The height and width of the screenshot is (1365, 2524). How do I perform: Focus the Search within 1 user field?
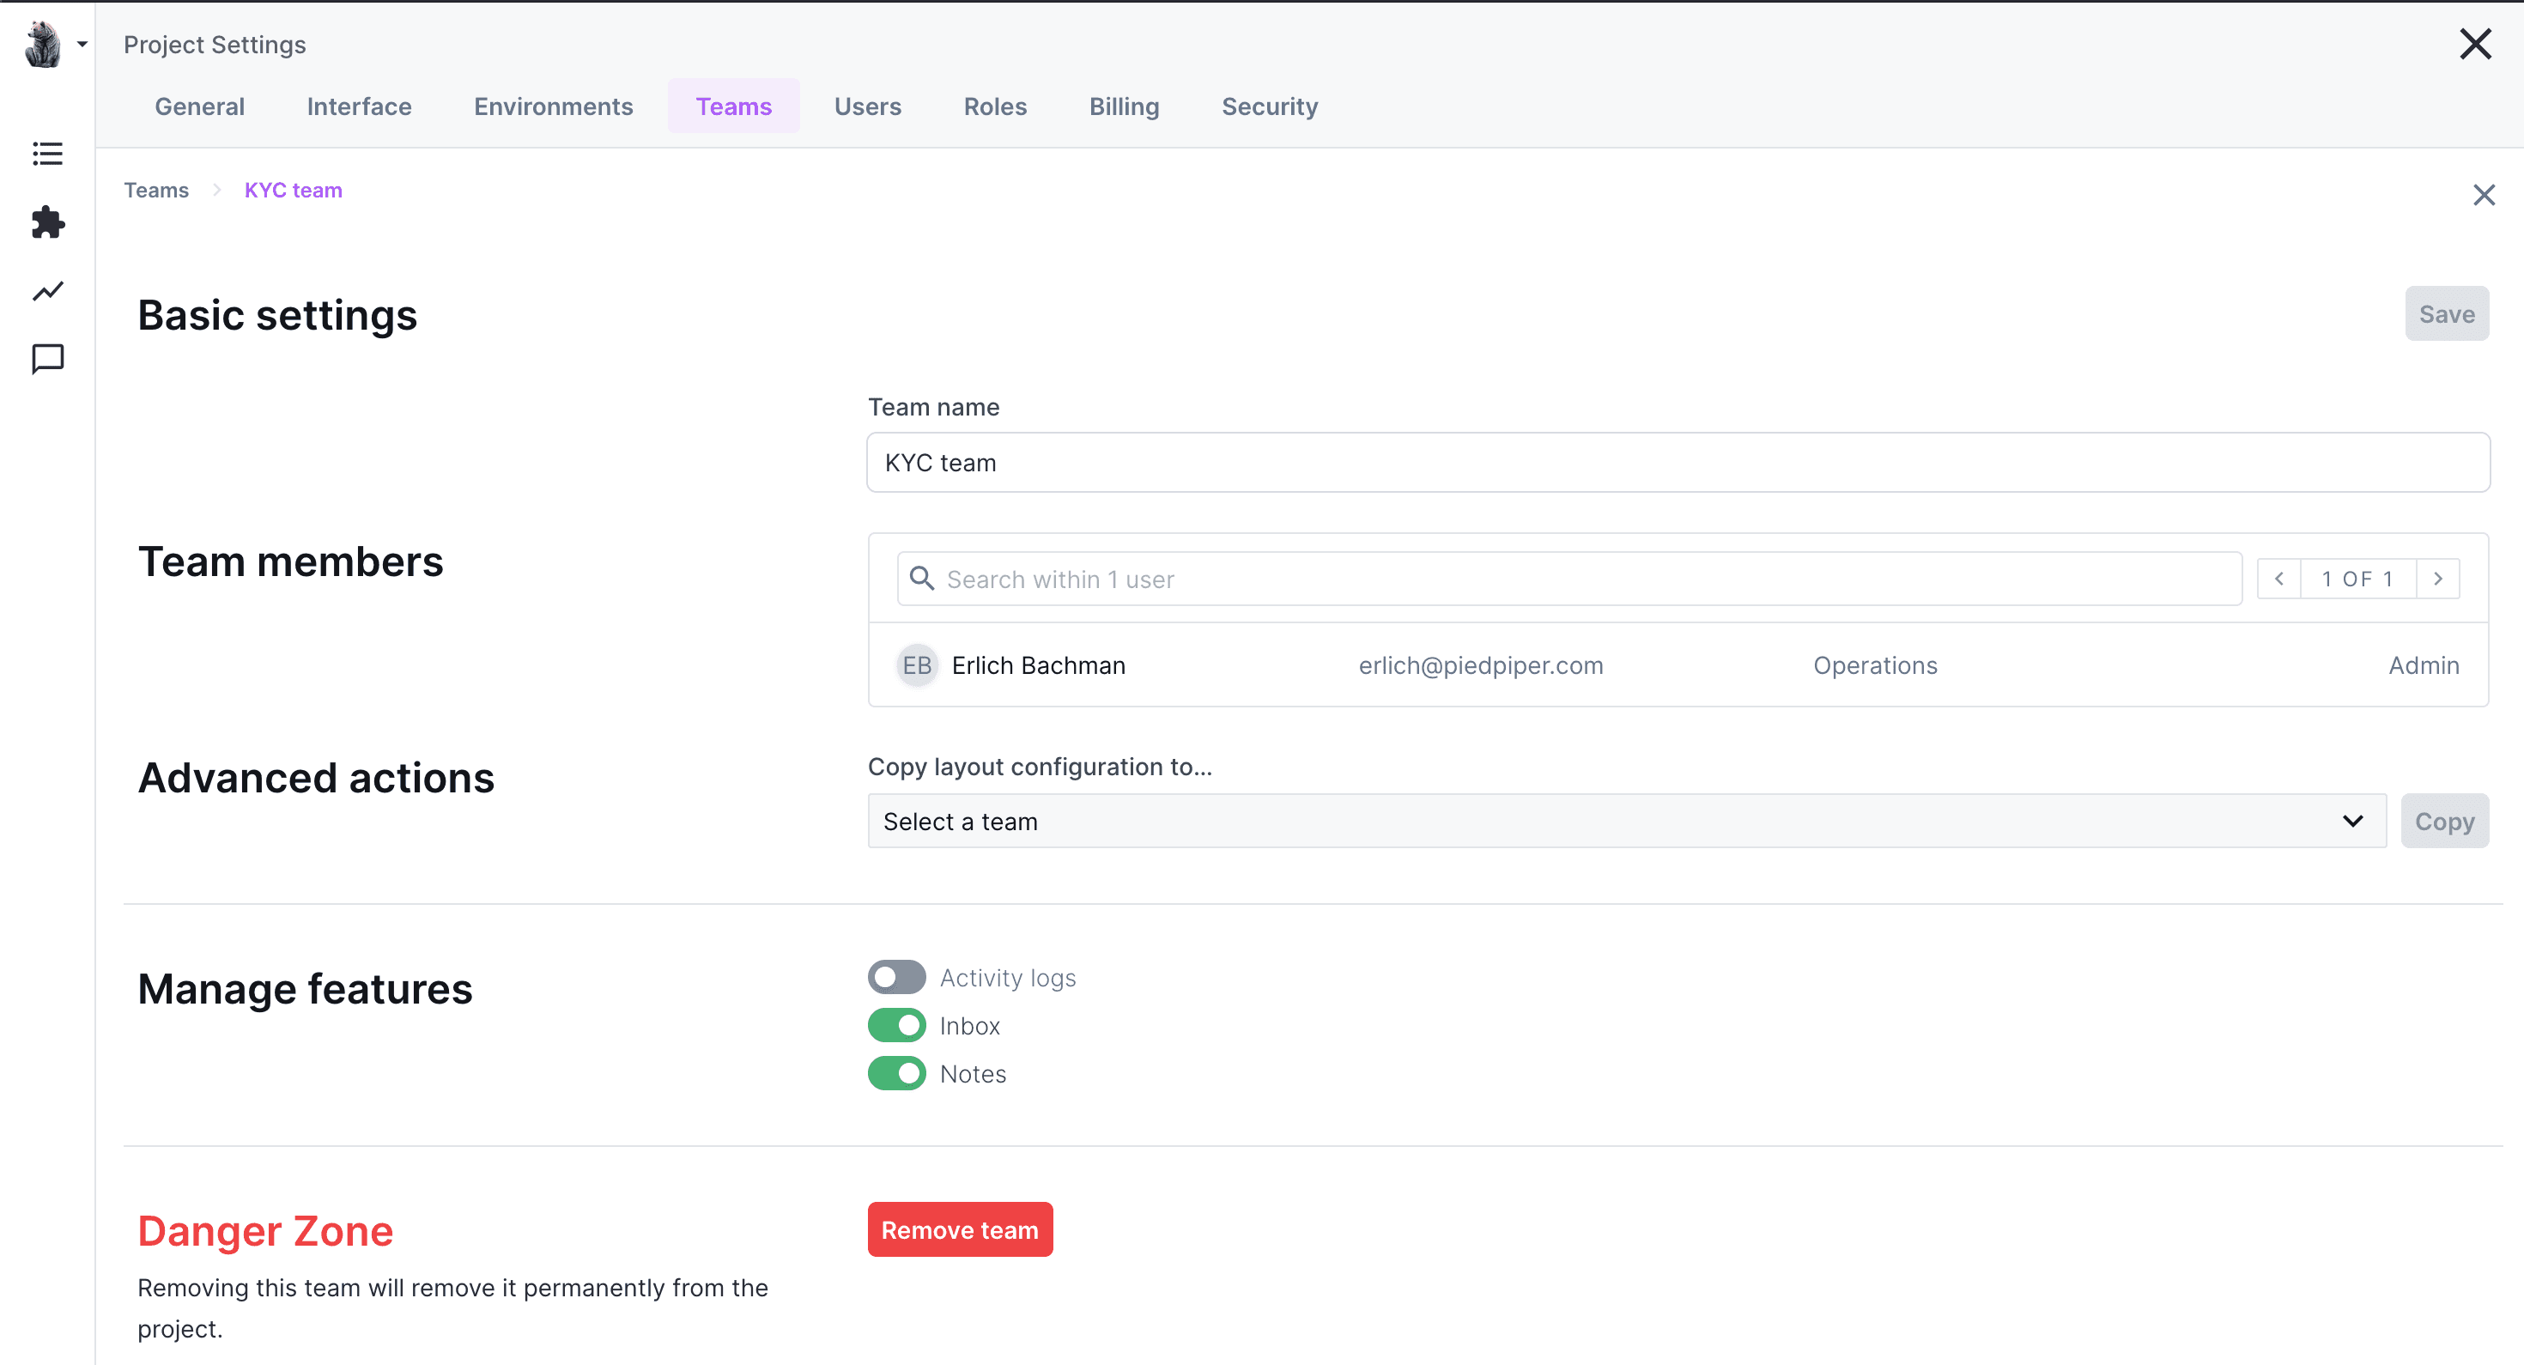click(1568, 579)
